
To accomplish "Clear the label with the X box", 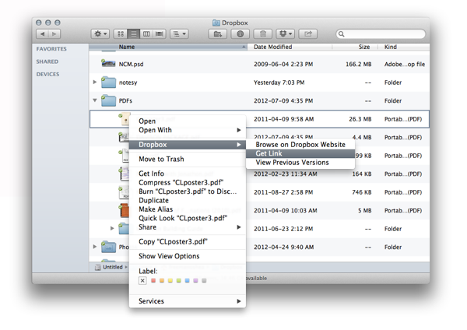I will pyautogui.click(x=142, y=280).
